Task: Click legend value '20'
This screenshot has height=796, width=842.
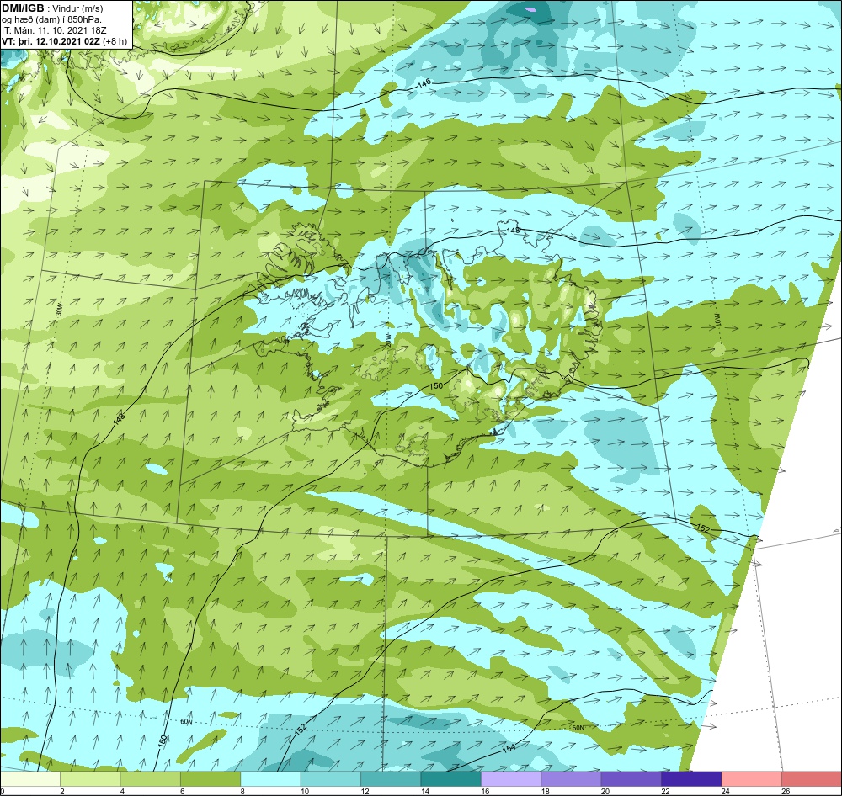Action: pyautogui.click(x=605, y=791)
